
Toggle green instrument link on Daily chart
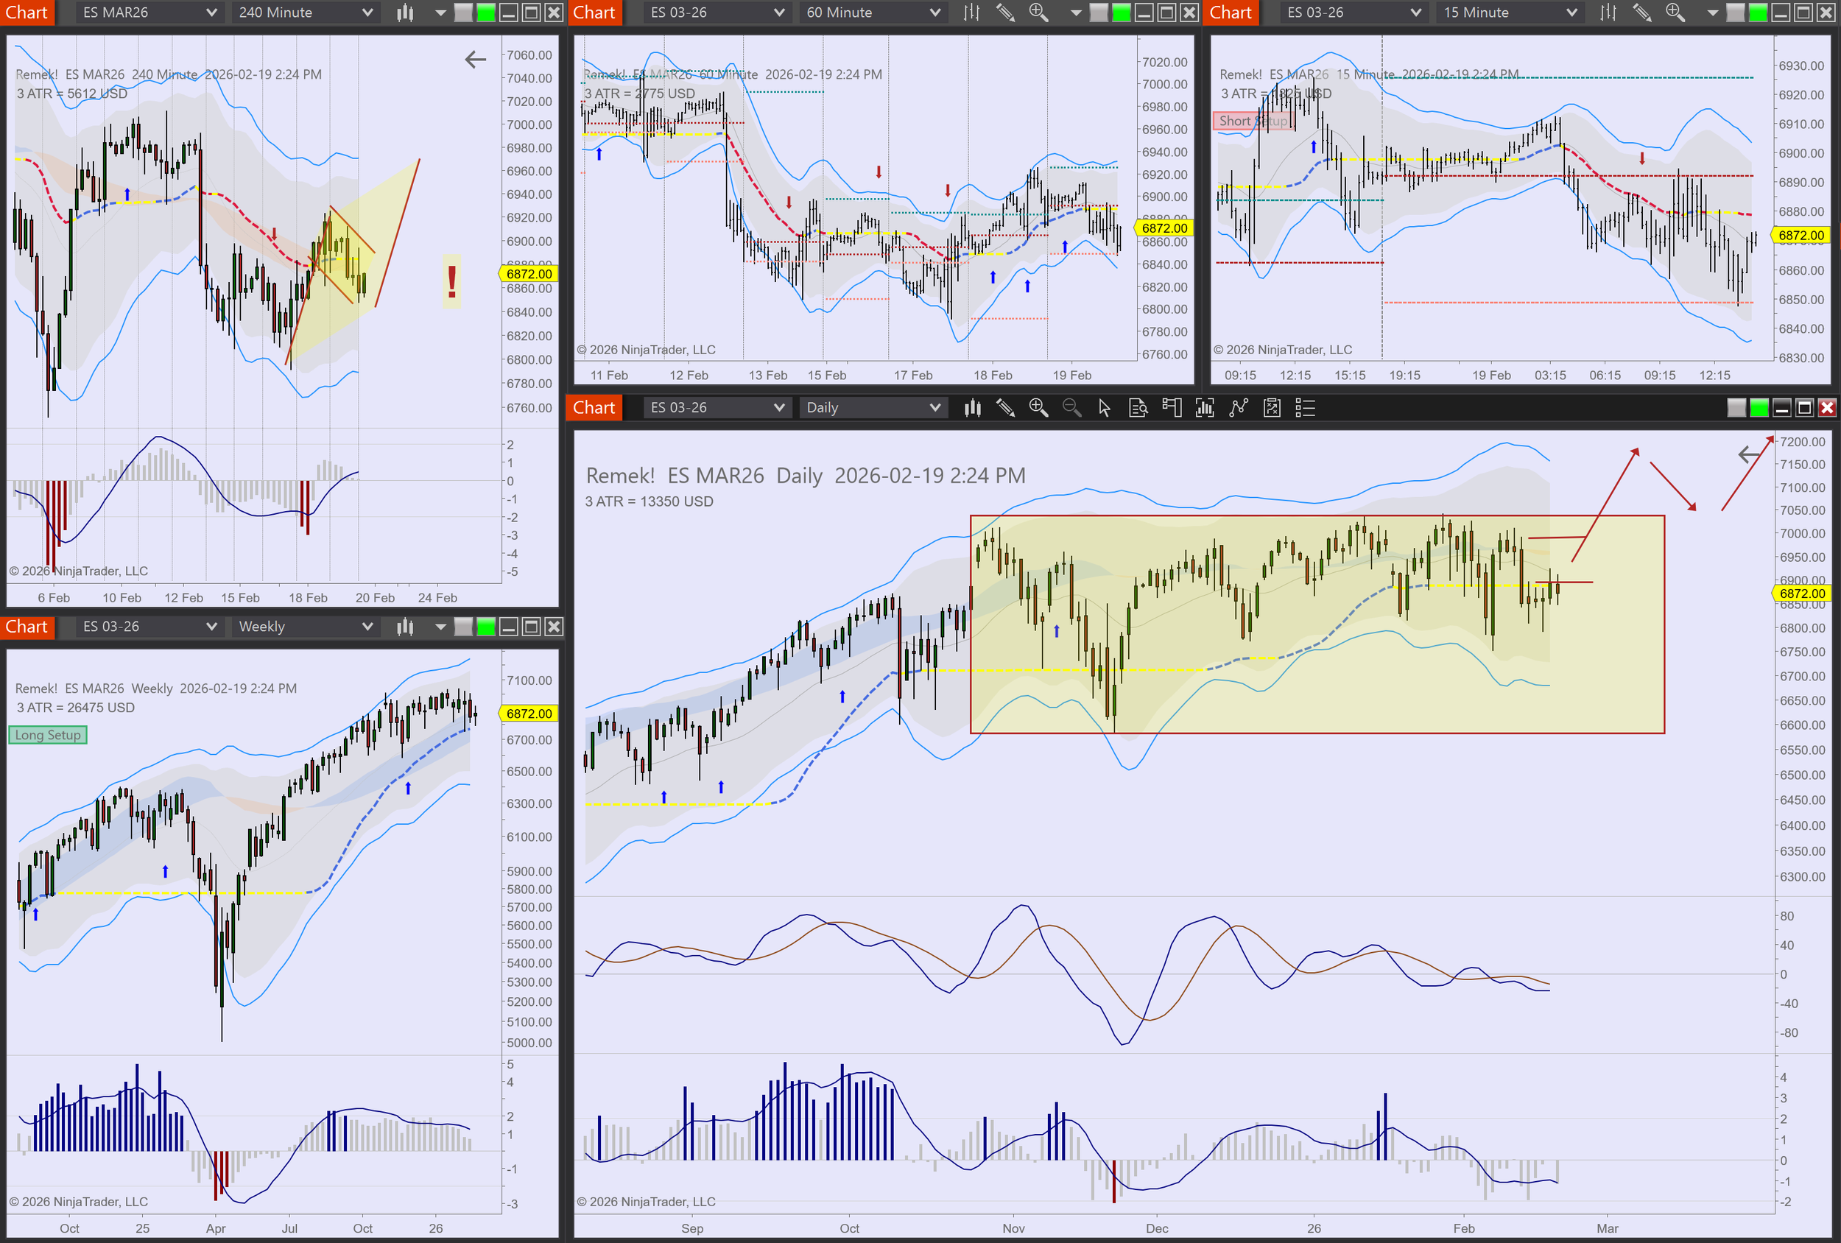click(x=1759, y=408)
